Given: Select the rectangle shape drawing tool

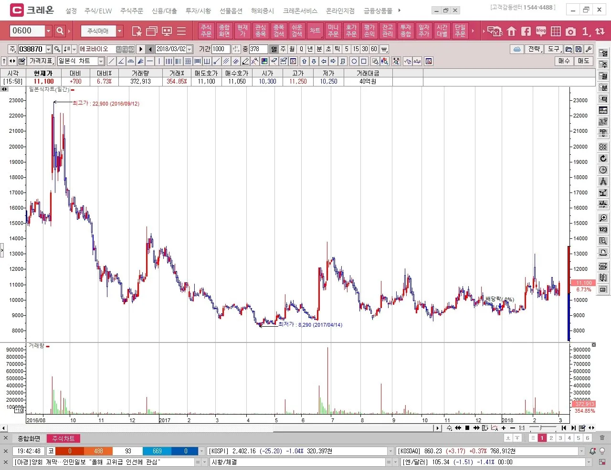Looking at the screenshot, I should [x=364, y=61].
